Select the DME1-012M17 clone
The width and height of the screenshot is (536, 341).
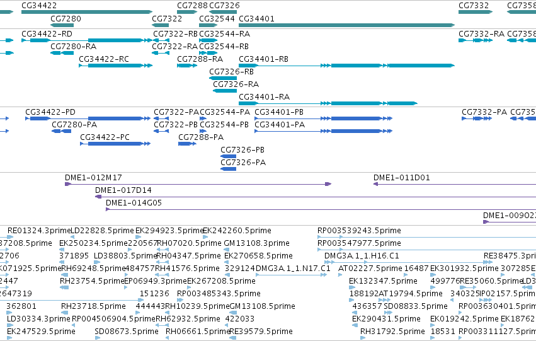pyautogui.click(x=198, y=184)
